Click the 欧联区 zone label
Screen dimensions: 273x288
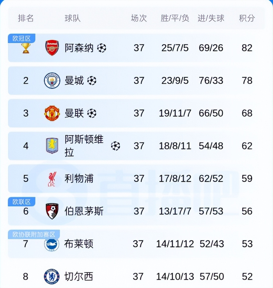click(x=21, y=202)
